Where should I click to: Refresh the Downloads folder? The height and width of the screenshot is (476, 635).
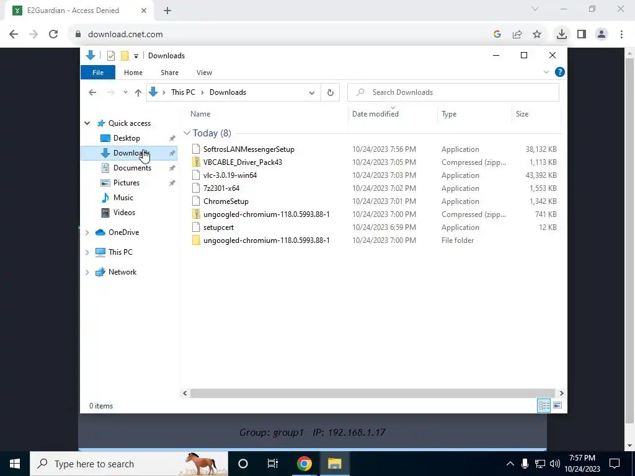click(x=330, y=93)
